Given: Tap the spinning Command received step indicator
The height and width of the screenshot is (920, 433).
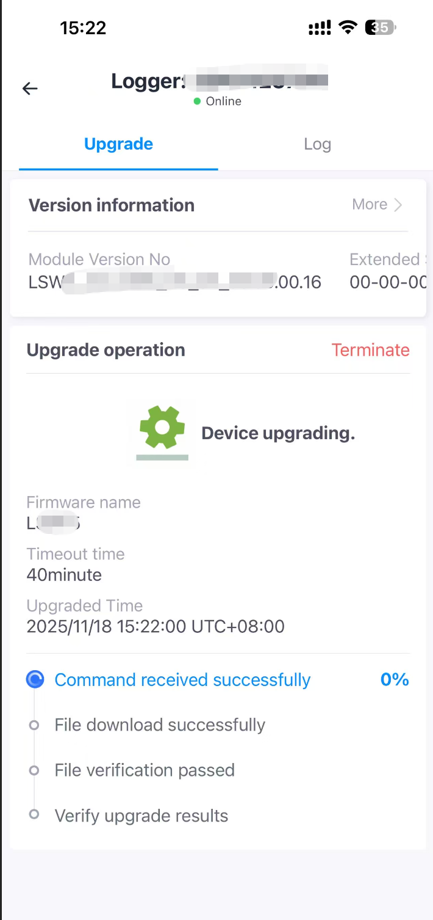Looking at the screenshot, I should tap(35, 679).
